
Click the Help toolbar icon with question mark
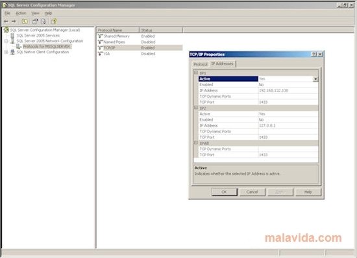[x=54, y=21]
